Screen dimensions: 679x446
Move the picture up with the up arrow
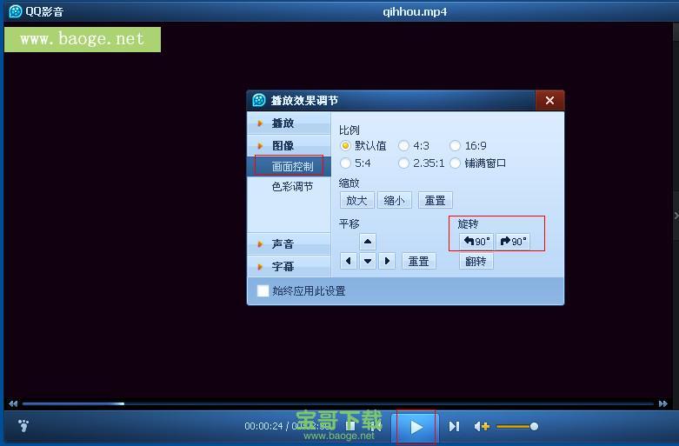click(368, 242)
